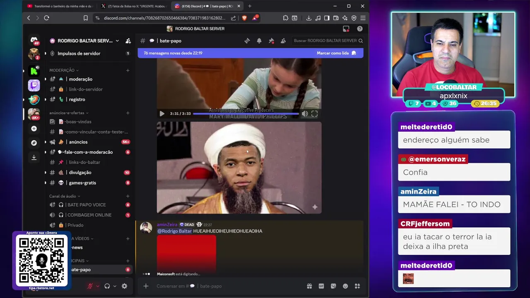
Task: Toggle the muted microphone button
Action: click(x=90, y=286)
